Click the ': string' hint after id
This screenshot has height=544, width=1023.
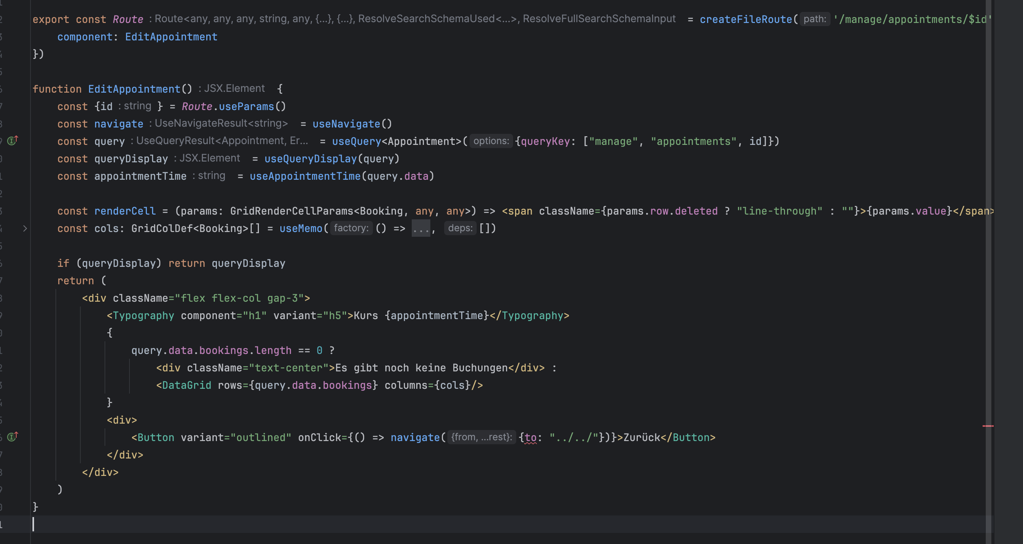pos(135,106)
